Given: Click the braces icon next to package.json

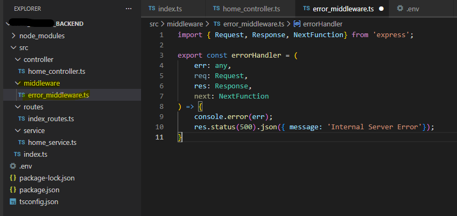Looking at the screenshot, I should click(x=13, y=190).
